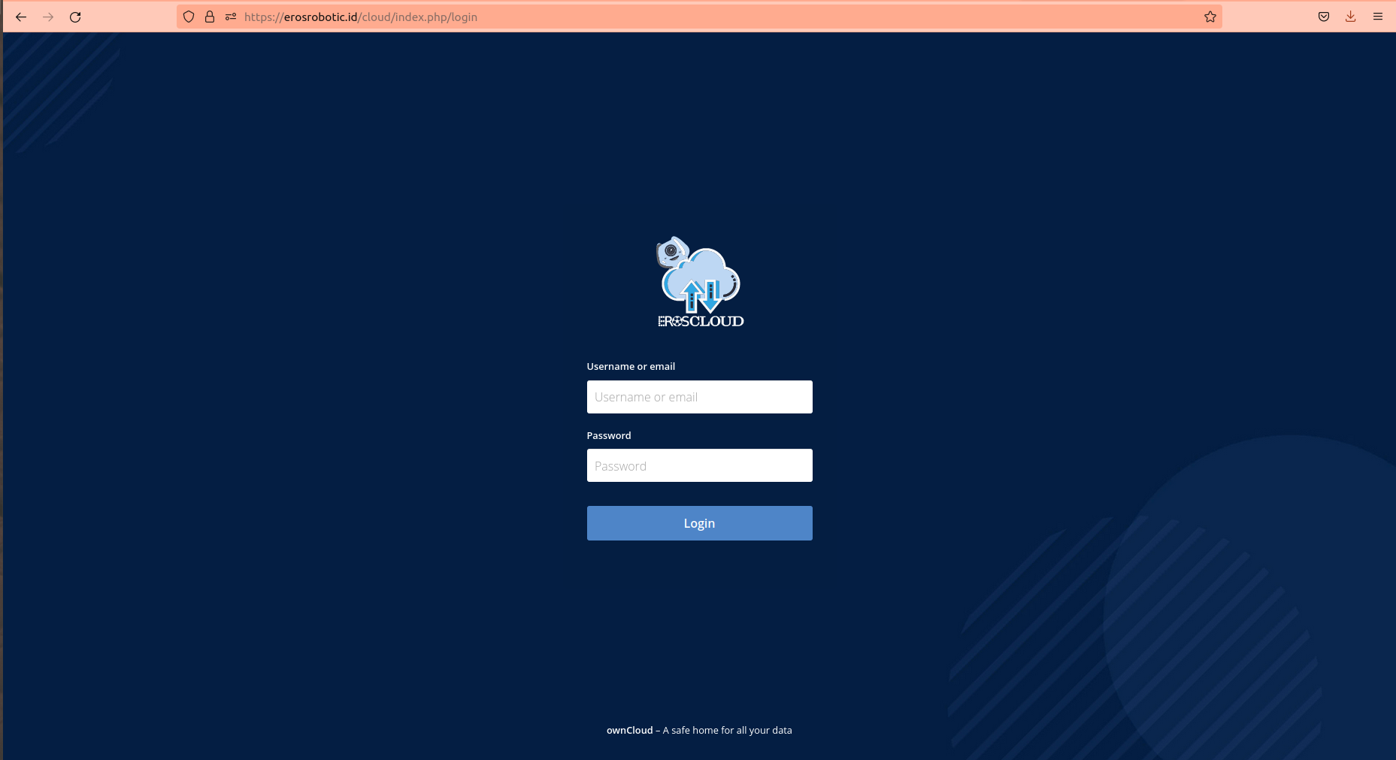Image resolution: width=1396 pixels, height=760 pixels.
Task: Open the tracking protection shield icon
Action: click(189, 17)
